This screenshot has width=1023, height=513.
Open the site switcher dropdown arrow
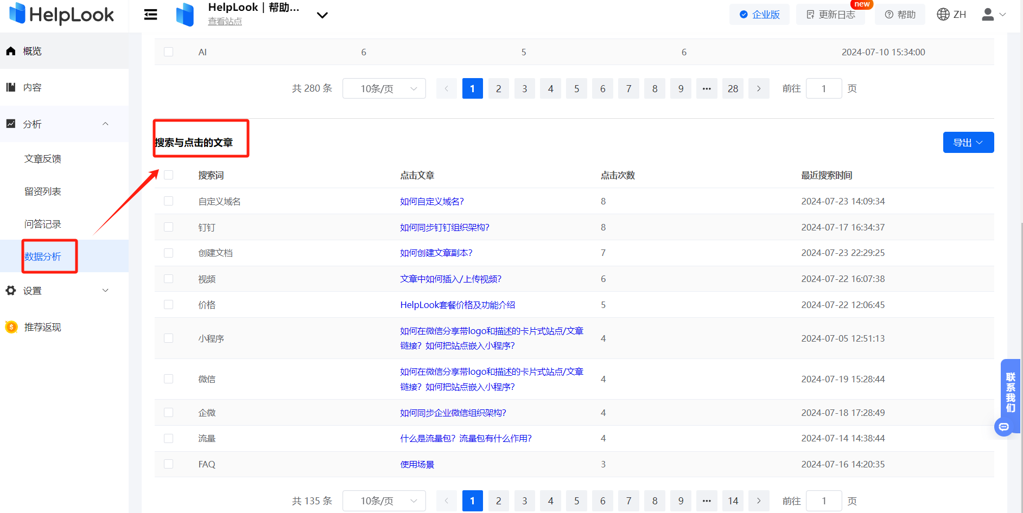(322, 15)
